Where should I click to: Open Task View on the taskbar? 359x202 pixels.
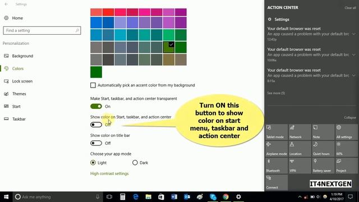point(109,197)
